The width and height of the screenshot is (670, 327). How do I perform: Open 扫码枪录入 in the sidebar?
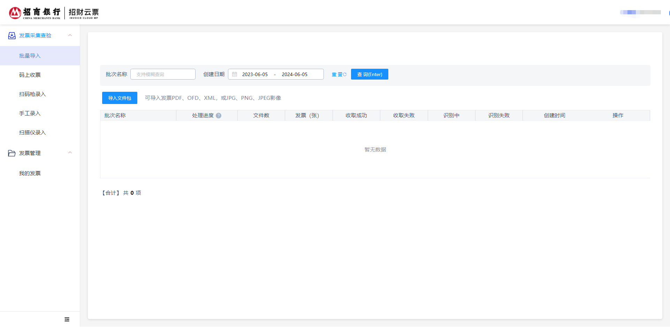tap(32, 94)
